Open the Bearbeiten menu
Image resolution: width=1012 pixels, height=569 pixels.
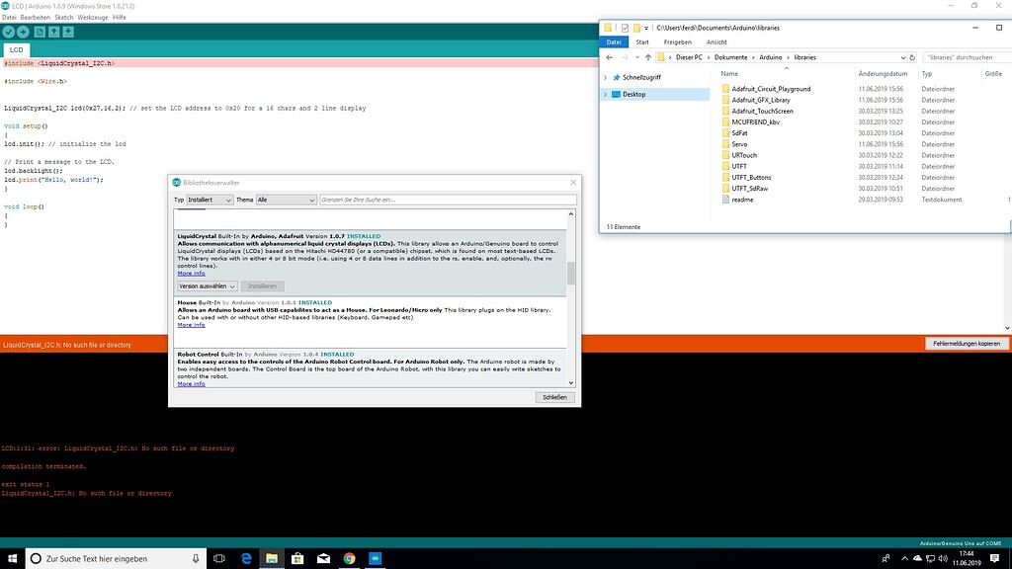point(35,18)
